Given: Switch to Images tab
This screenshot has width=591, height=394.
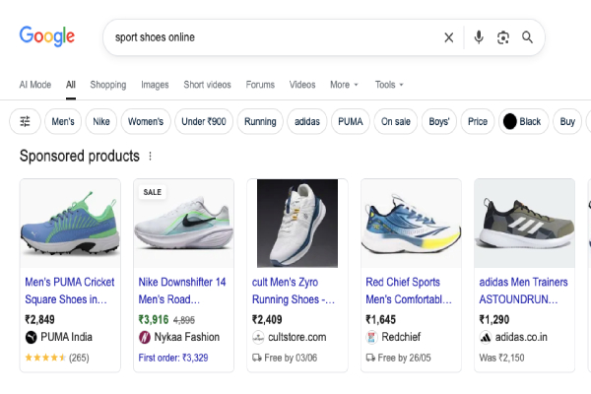Looking at the screenshot, I should 155,85.
